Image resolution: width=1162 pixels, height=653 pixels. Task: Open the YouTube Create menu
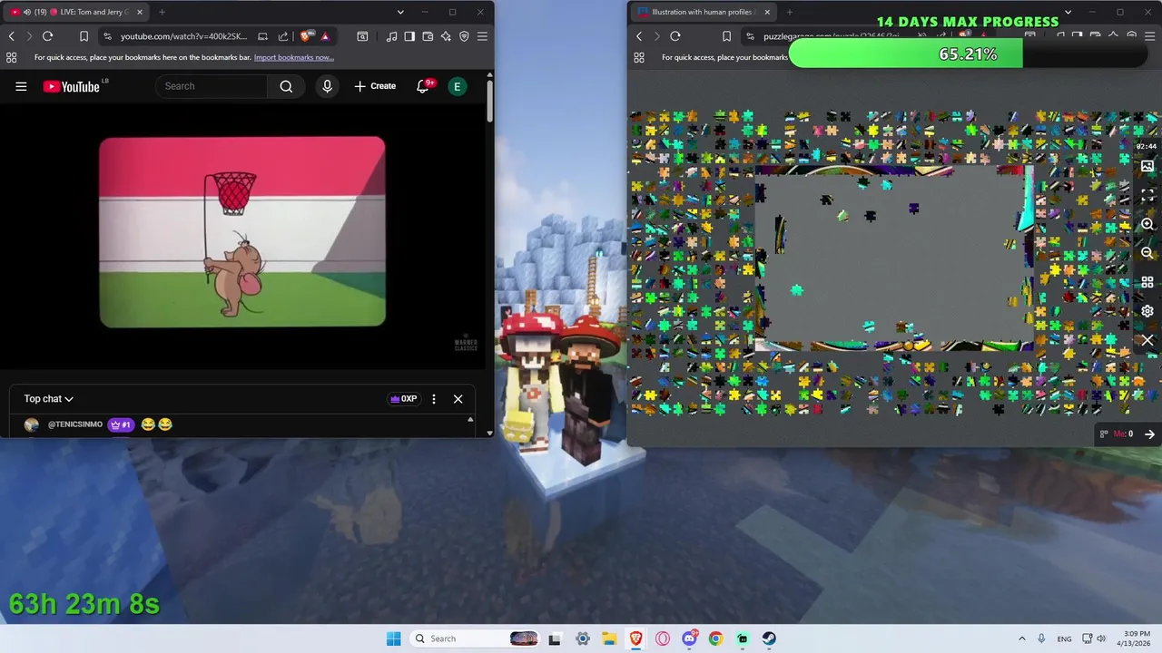pos(375,86)
